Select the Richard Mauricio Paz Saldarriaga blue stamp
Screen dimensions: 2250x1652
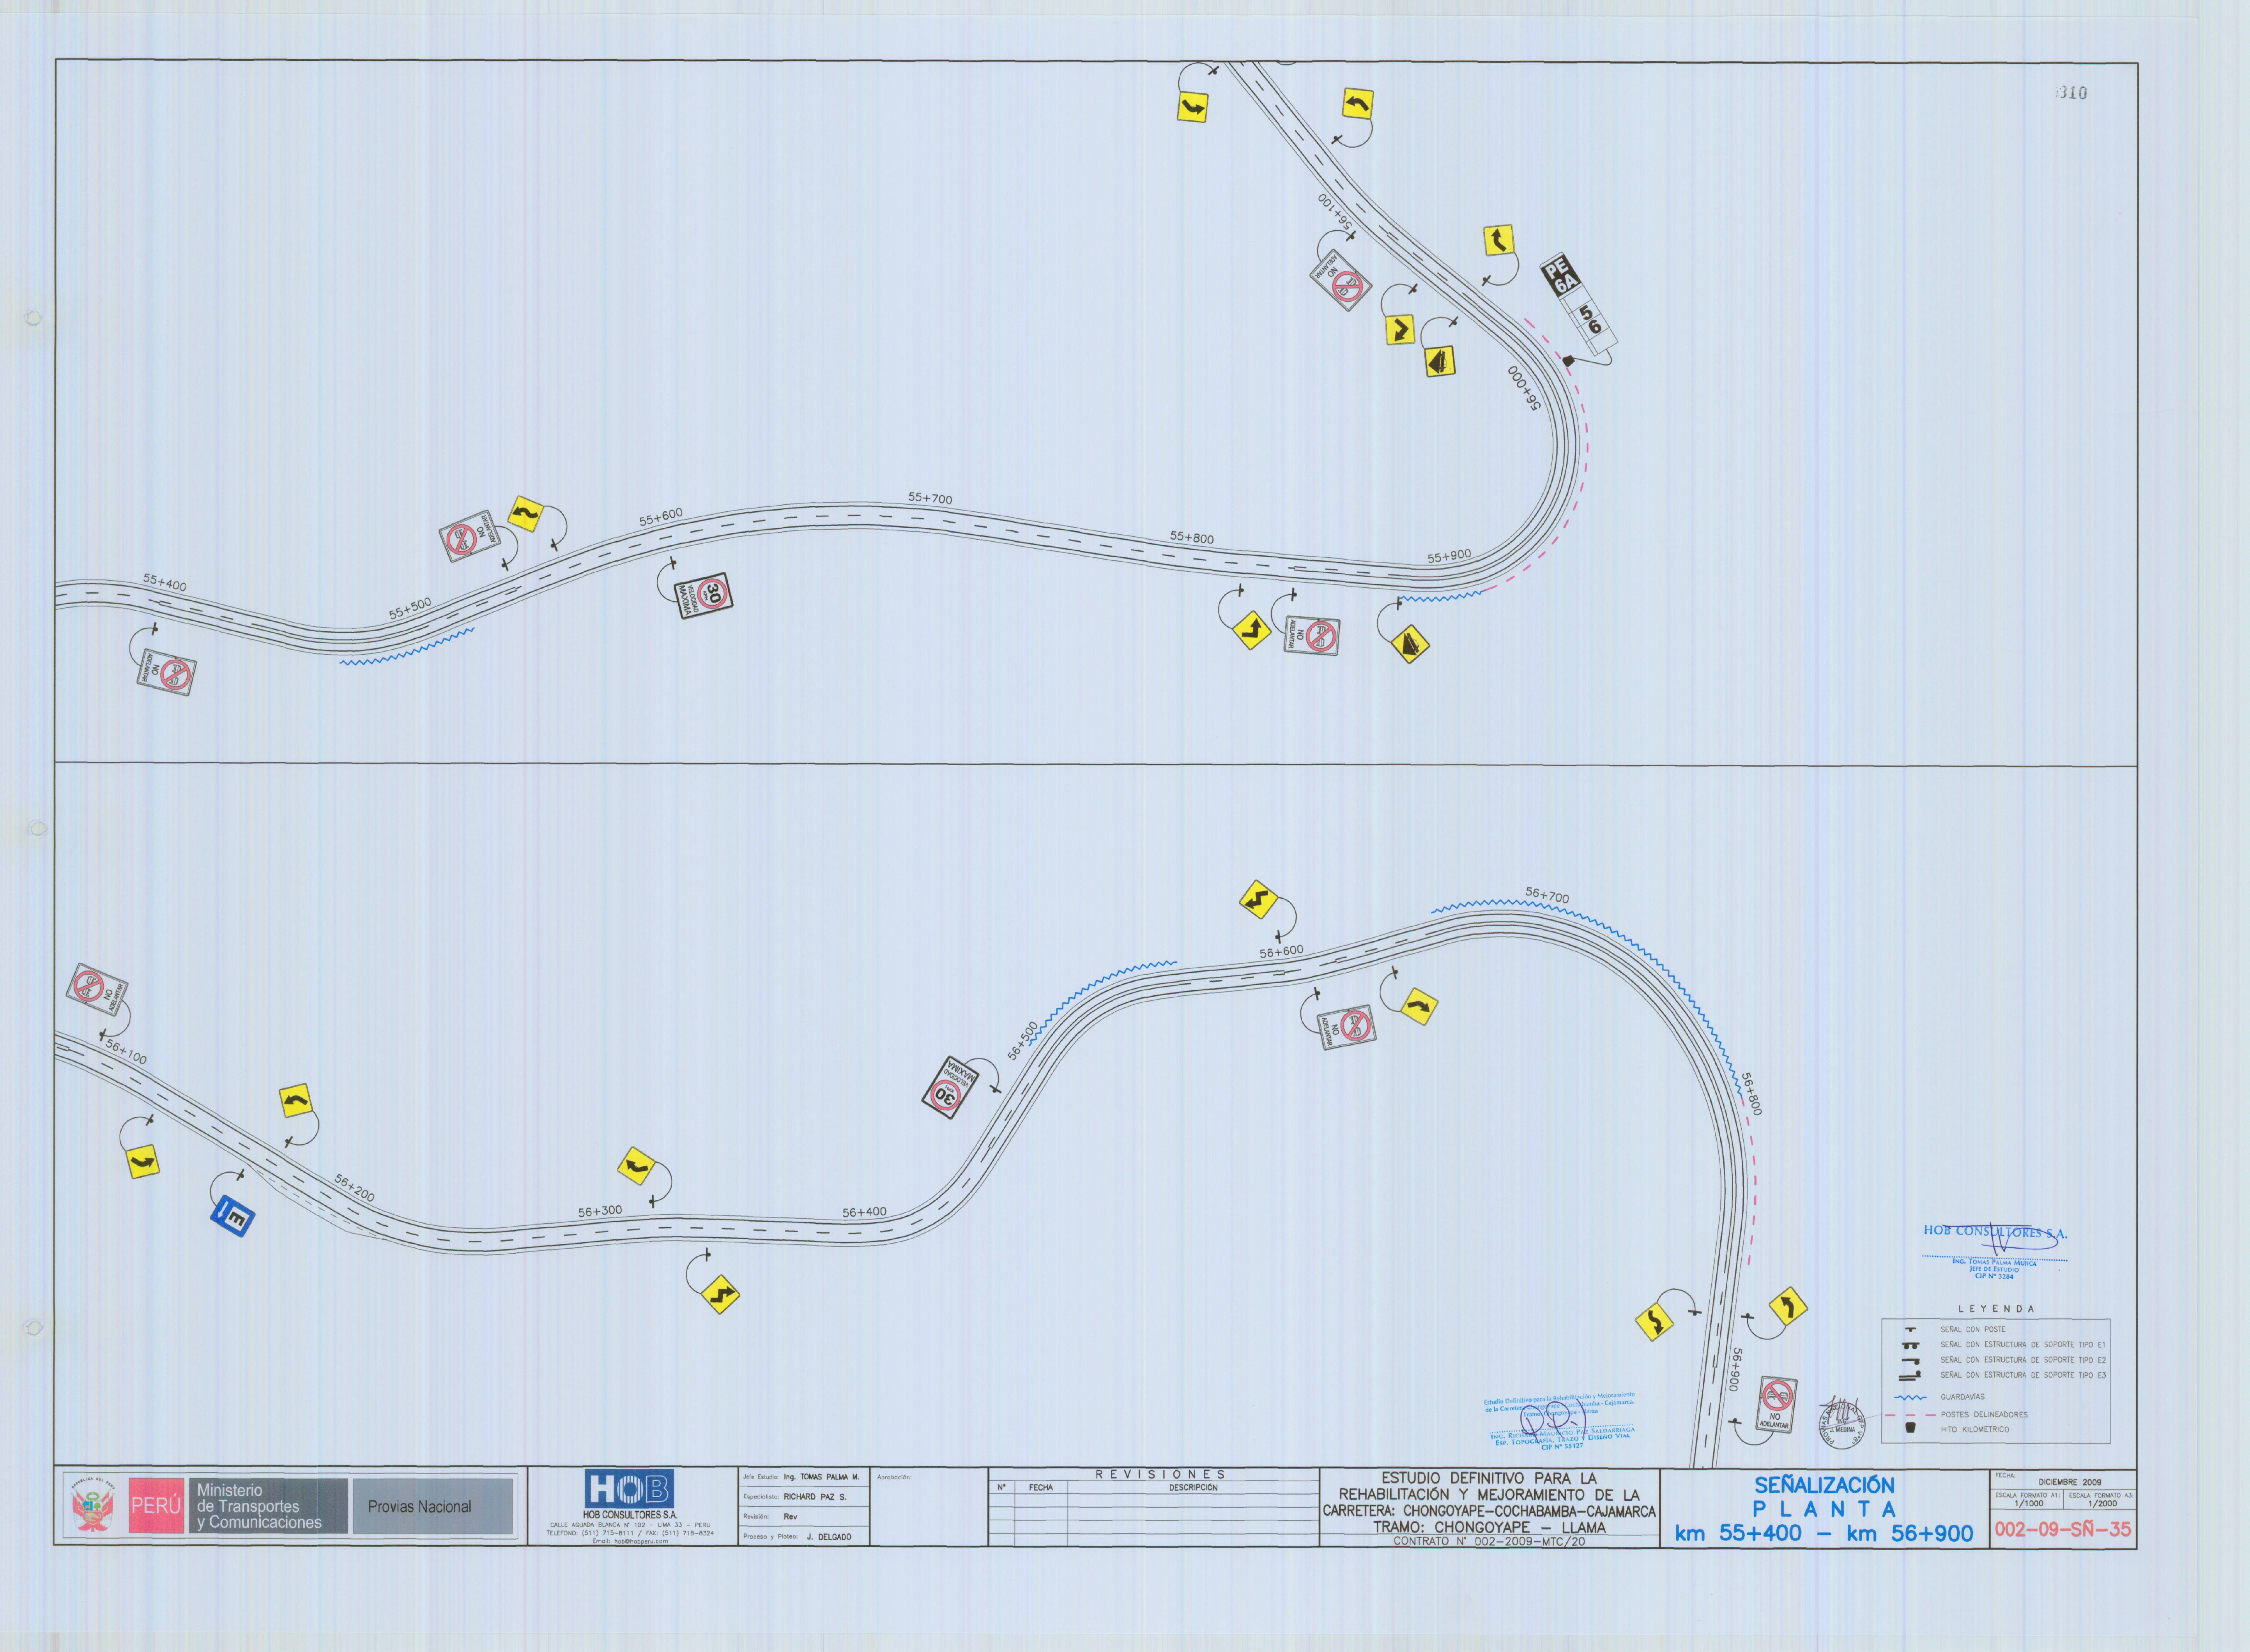tap(1560, 1420)
